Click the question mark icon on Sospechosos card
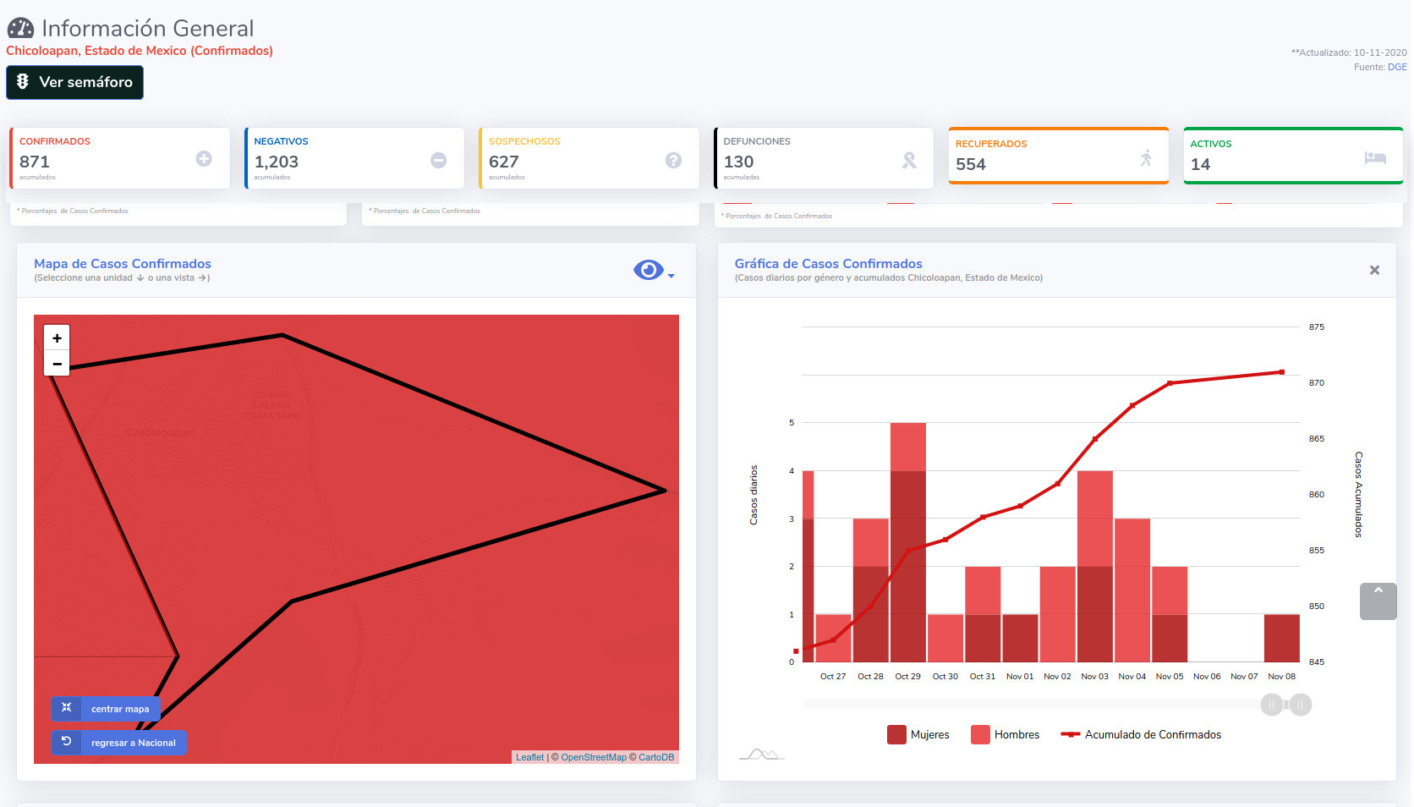Screen dimensions: 1414x807 tap(673, 160)
